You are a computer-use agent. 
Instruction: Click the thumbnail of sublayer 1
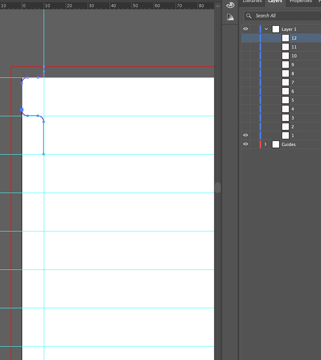tap(285, 135)
